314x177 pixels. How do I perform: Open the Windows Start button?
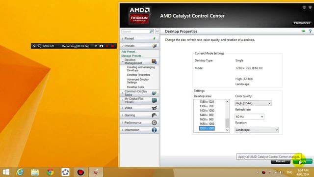point(6,172)
